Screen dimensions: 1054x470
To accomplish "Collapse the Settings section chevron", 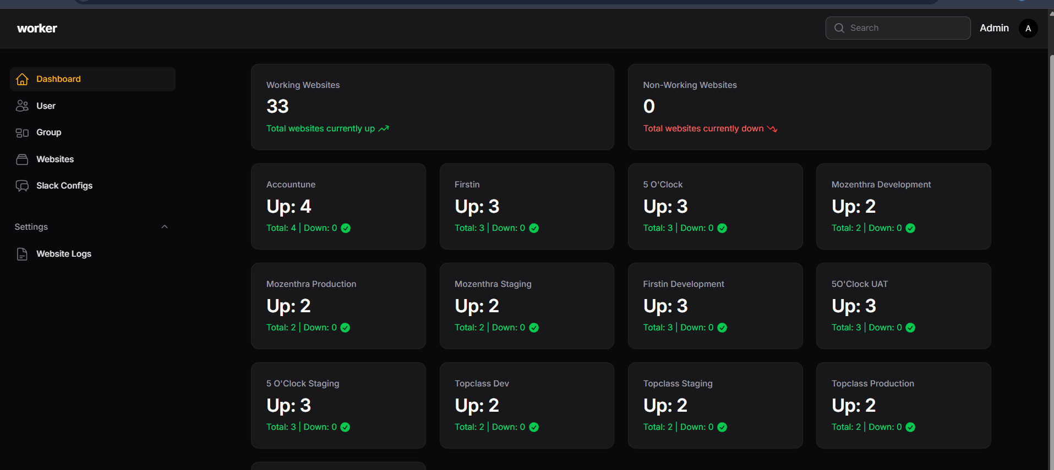I will coord(164,227).
